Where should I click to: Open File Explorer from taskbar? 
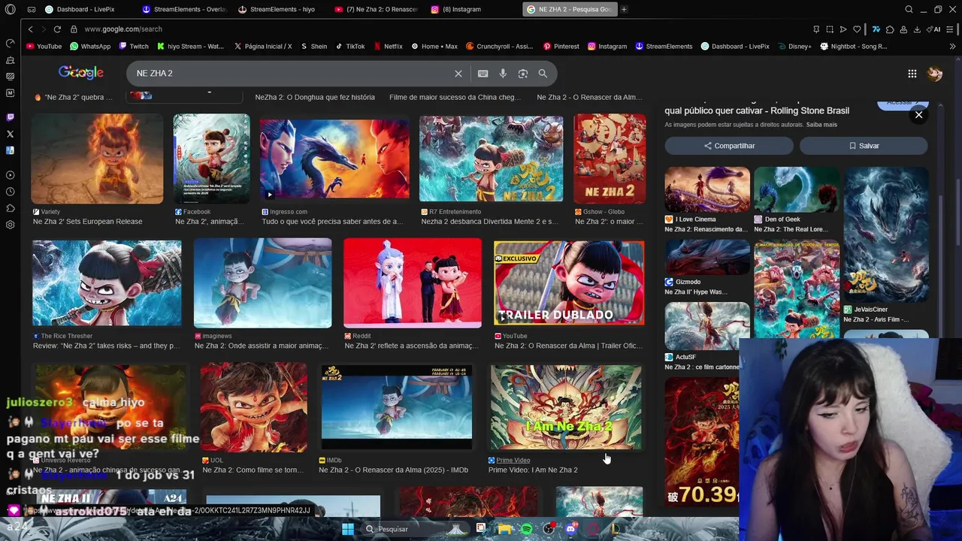coord(504,529)
